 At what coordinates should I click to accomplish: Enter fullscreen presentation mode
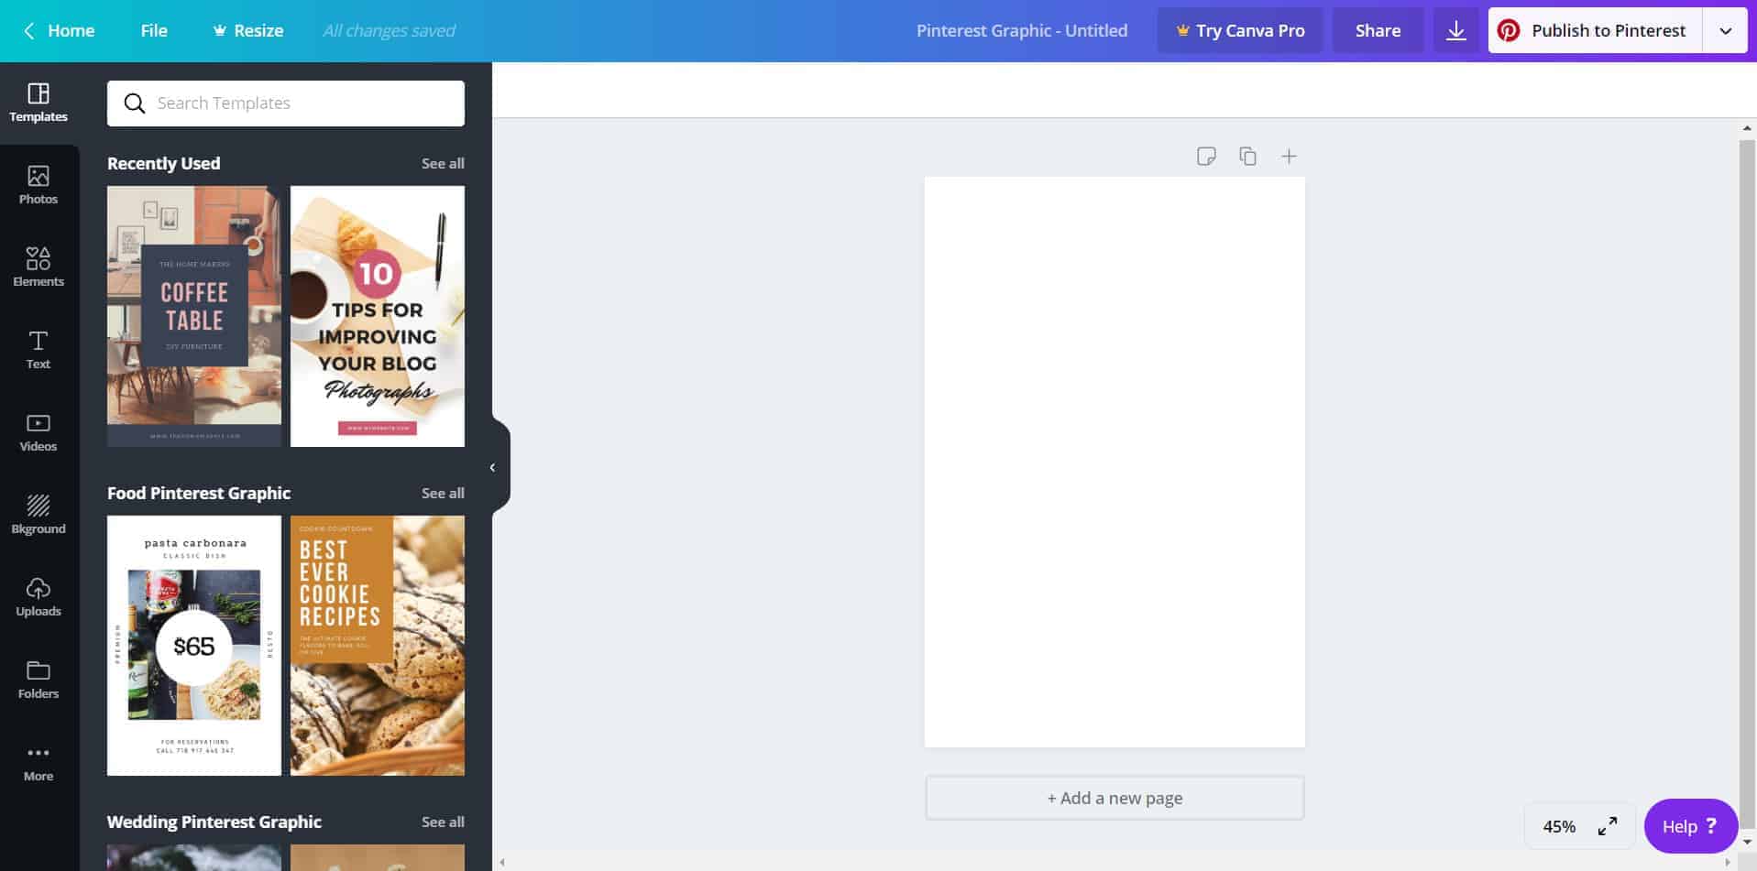(1608, 826)
